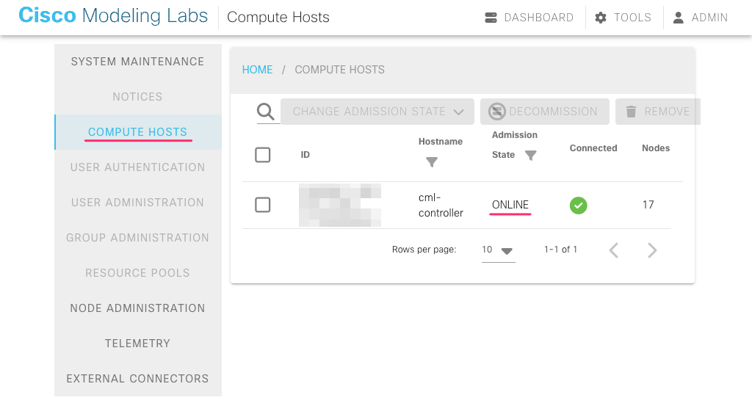Click the Tools gear icon
Viewport: 752px width, 403px height.
pos(601,18)
